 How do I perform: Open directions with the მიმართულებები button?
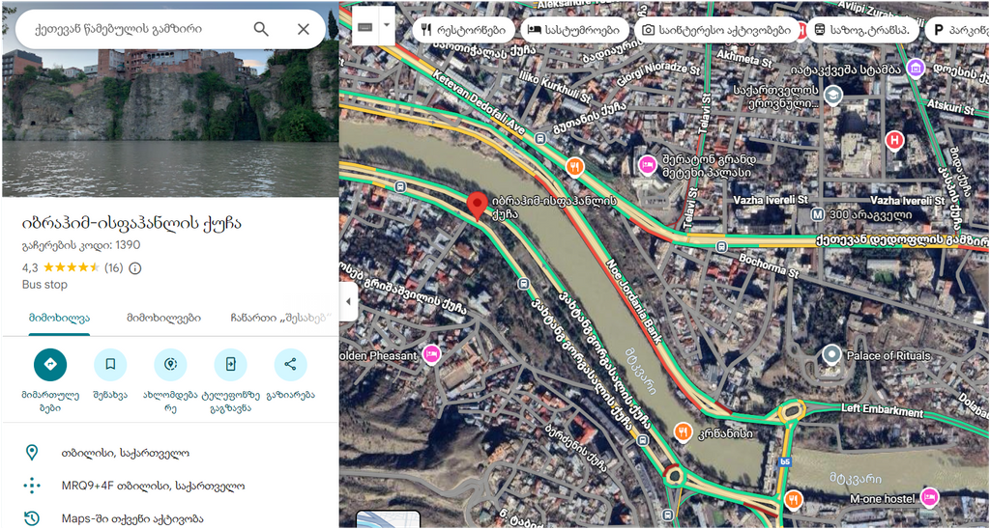click(x=50, y=365)
